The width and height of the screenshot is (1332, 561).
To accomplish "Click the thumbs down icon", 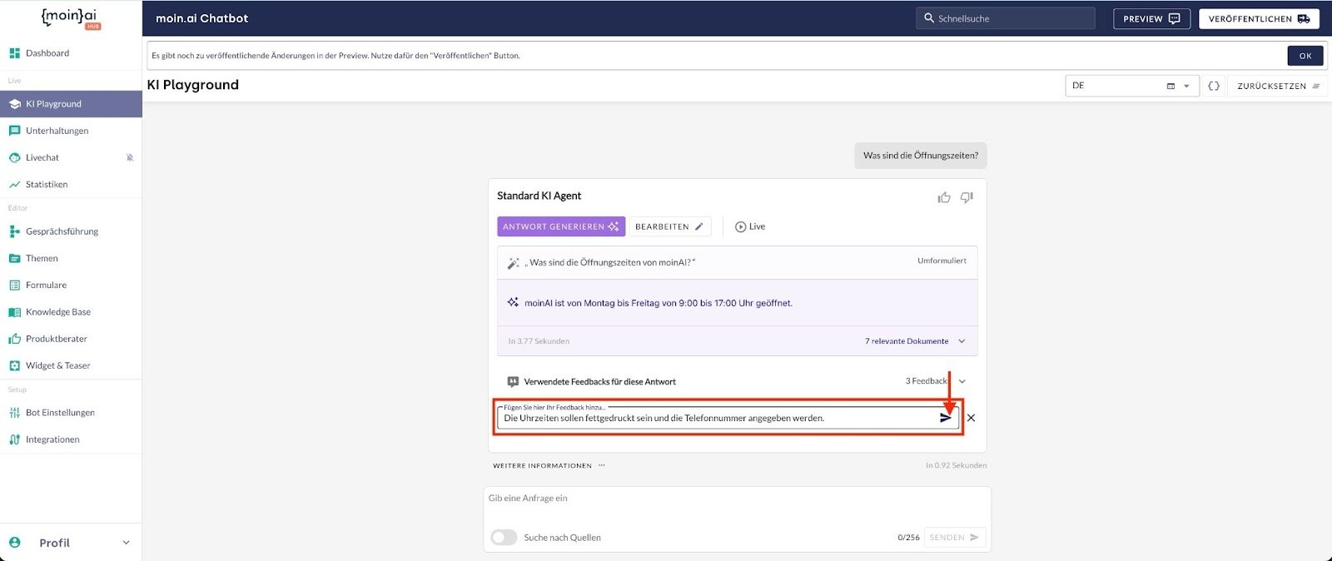I will (x=967, y=197).
